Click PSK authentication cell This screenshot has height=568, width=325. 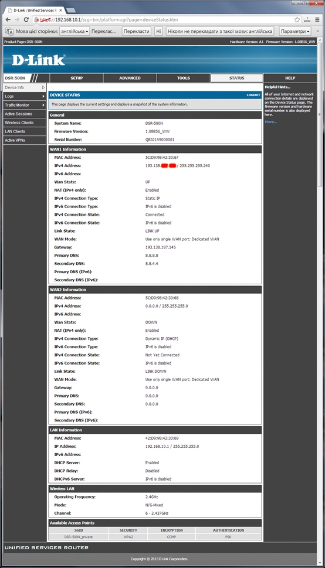[x=228, y=537]
